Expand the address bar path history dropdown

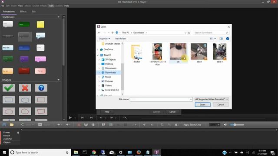point(185,33)
